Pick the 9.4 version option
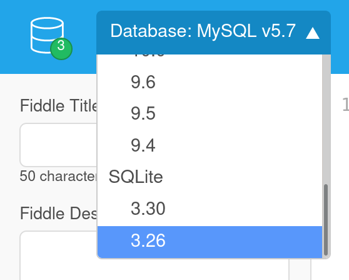Viewport: 349px width, 280px height. tap(210, 145)
